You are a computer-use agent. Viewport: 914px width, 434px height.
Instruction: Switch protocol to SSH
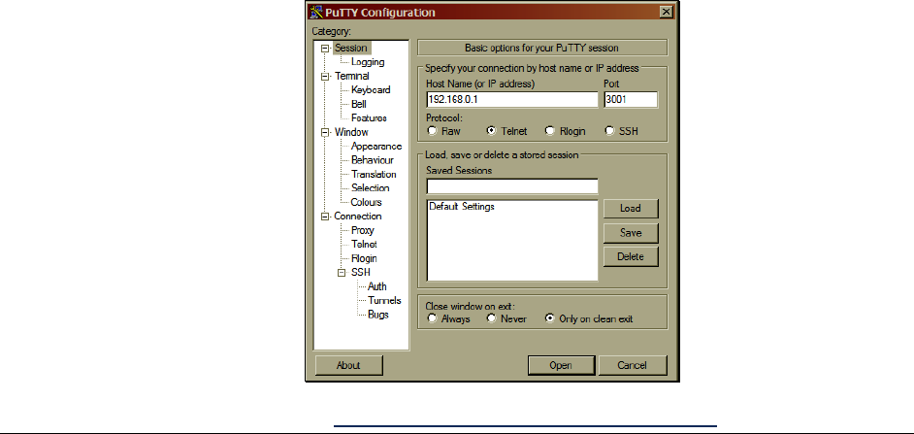pyautogui.click(x=609, y=131)
